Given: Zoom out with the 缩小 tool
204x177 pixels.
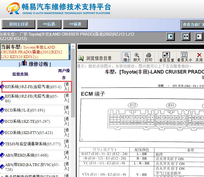Looking at the screenshot, I should [x=126, y=57].
